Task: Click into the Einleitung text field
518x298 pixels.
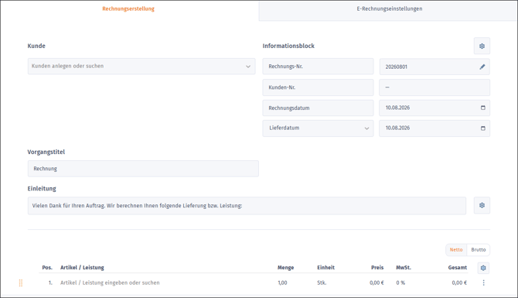Action: click(247, 206)
